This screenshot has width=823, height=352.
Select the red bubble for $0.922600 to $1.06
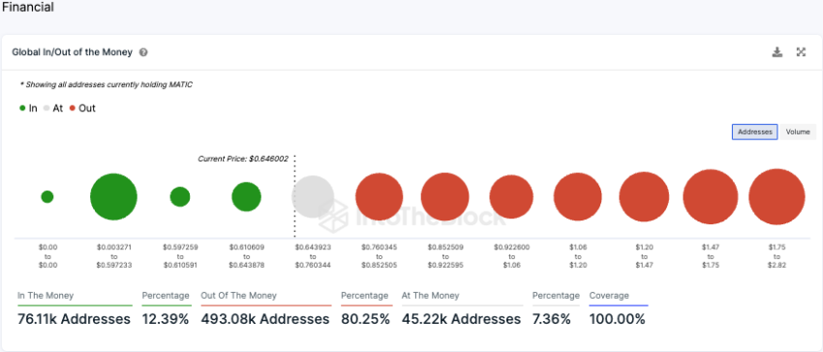(511, 196)
